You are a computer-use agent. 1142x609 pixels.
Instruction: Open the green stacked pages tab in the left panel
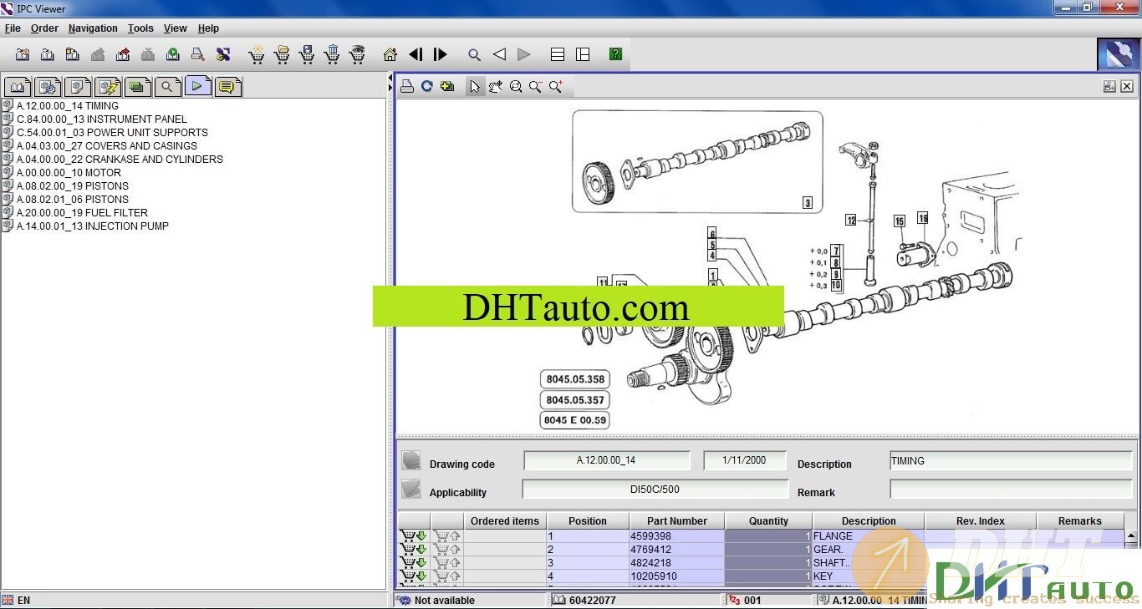(x=138, y=86)
